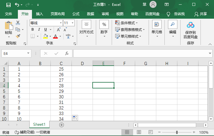
Task: Click the Insert Function fx icon
Action: (x=67, y=53)
